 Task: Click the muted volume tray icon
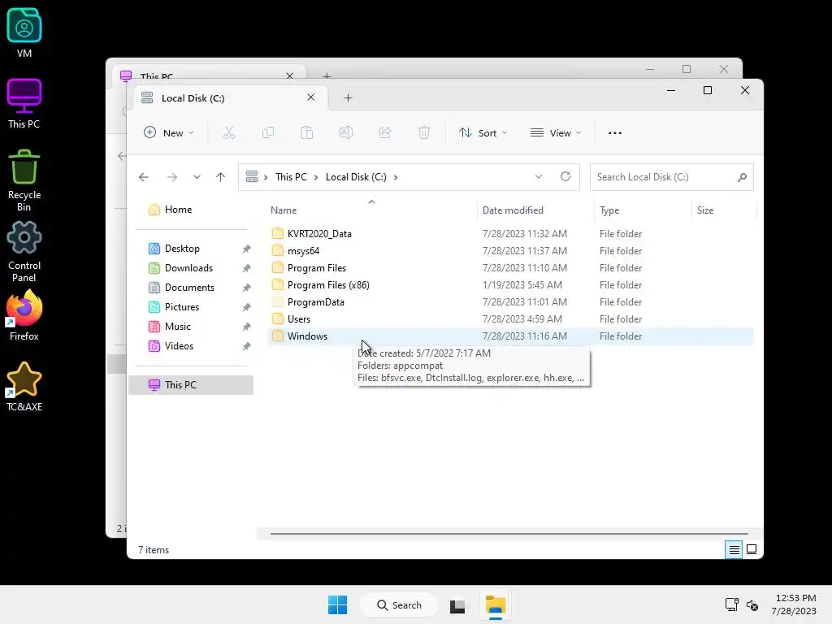[752, 604]
